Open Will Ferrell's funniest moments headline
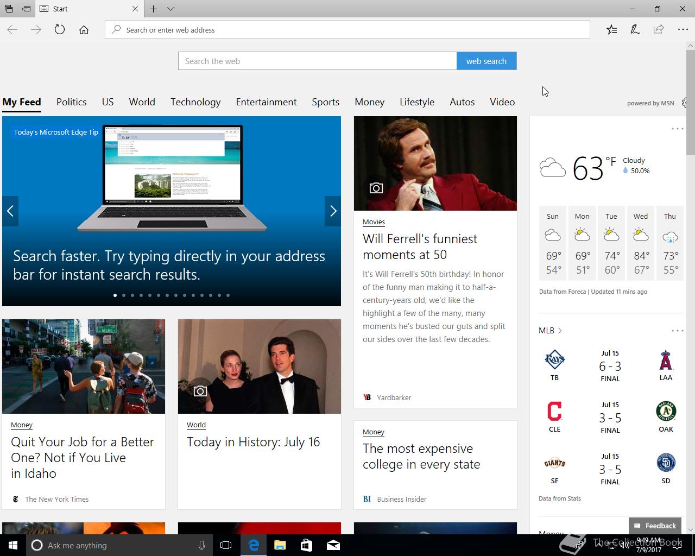This screenshot has width=695, height=556. [x=420, y=247]
